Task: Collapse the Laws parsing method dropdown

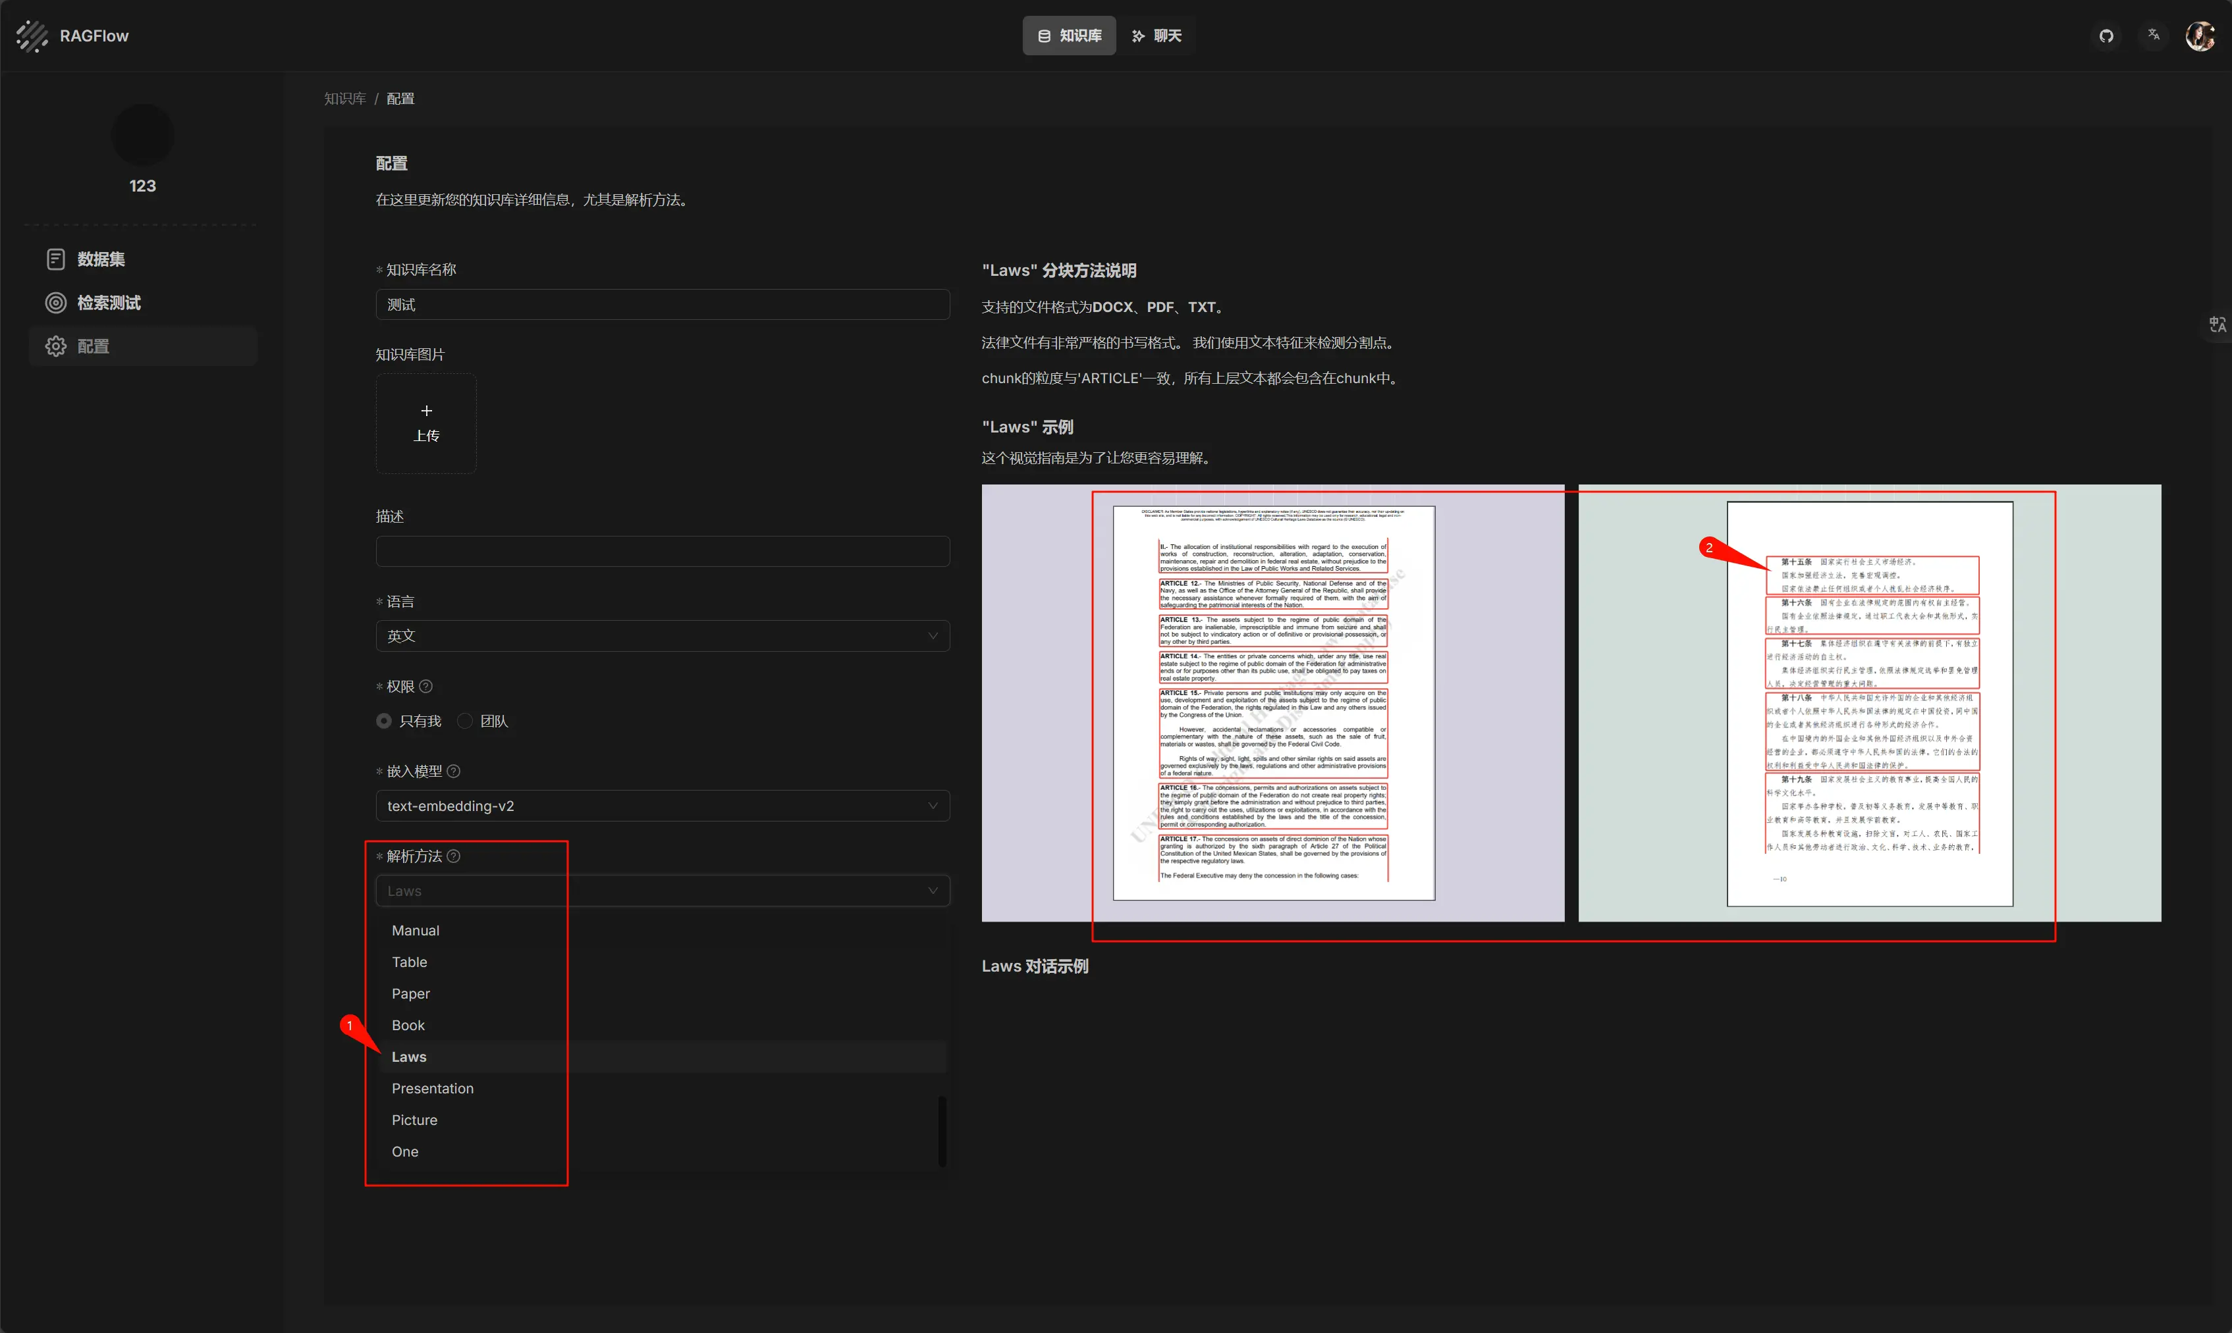Action: pyautogui.click(x=663, y=891)
